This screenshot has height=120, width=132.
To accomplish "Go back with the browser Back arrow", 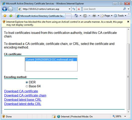I will point(4,9).
